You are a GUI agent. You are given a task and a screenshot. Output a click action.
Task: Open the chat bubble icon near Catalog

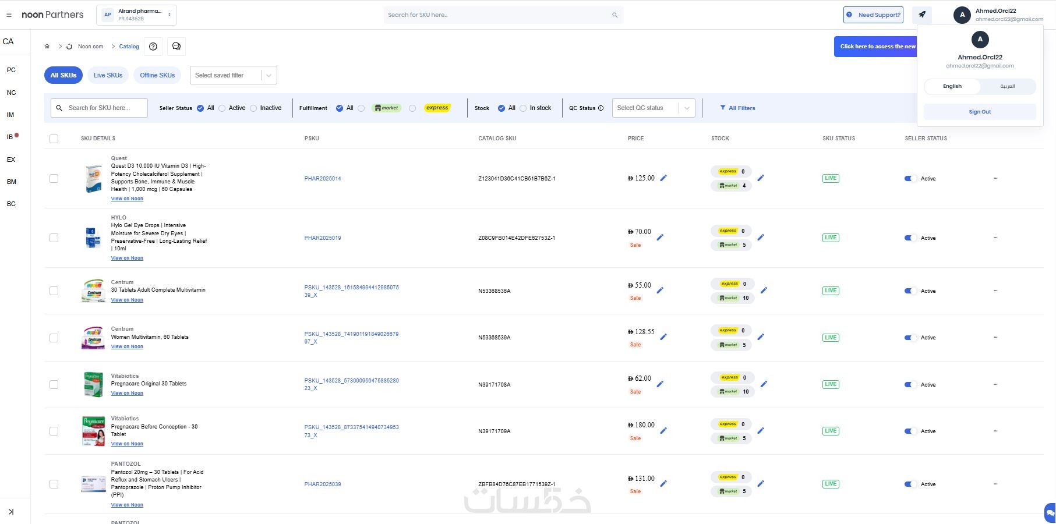point(176,47)
